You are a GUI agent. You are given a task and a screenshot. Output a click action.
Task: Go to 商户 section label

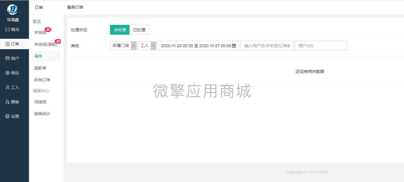tap(15, 58)
